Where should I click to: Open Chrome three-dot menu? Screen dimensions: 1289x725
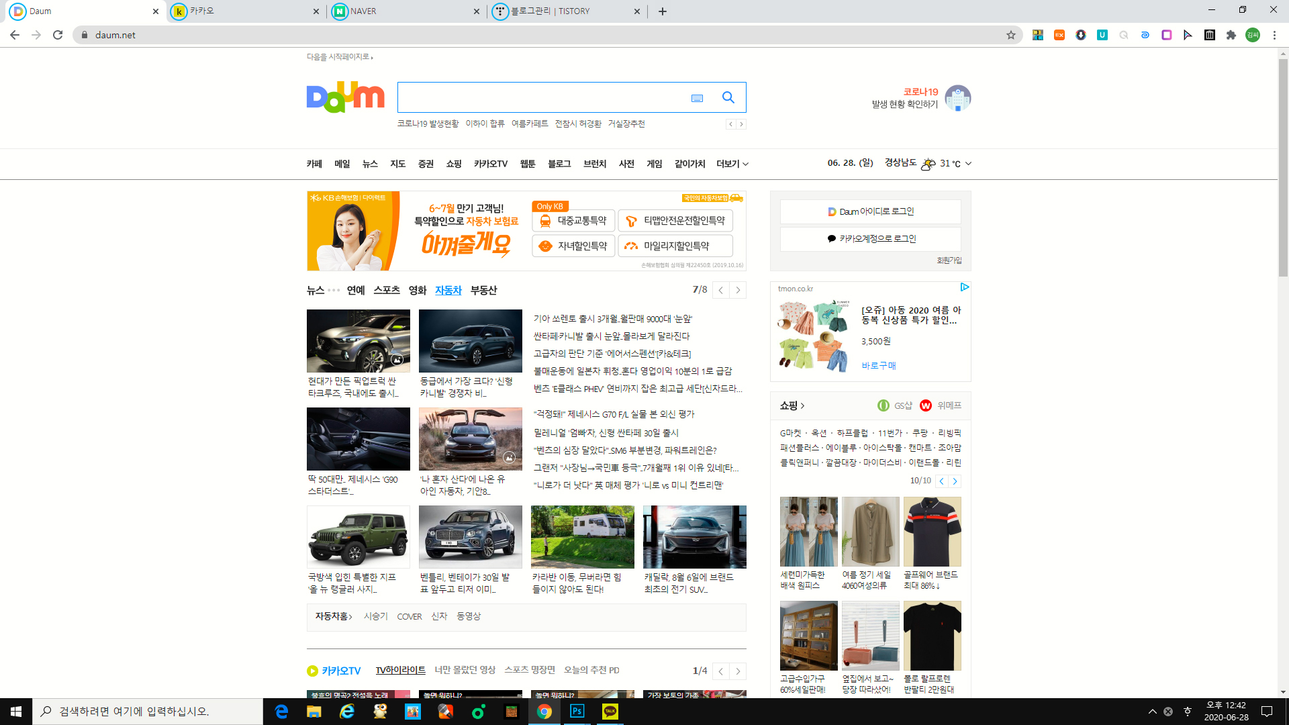click(x=1274, y=35)
